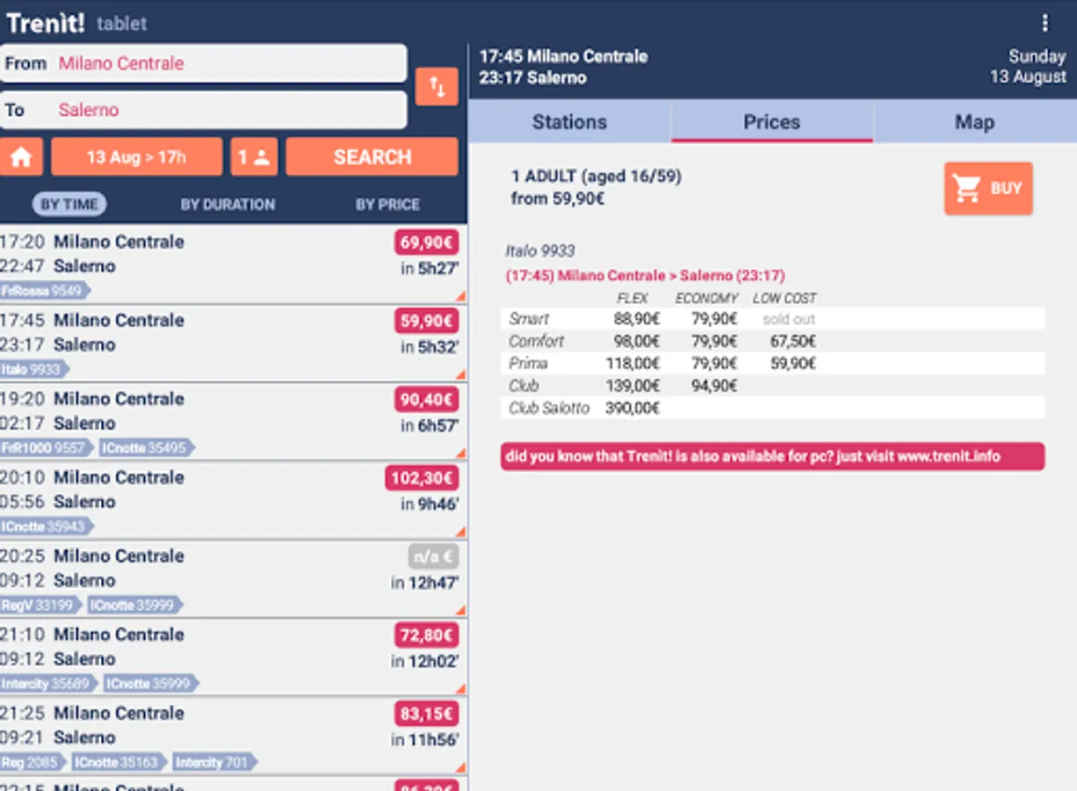
Task: Switch to the Prices tab
Action: pos(771,122)
